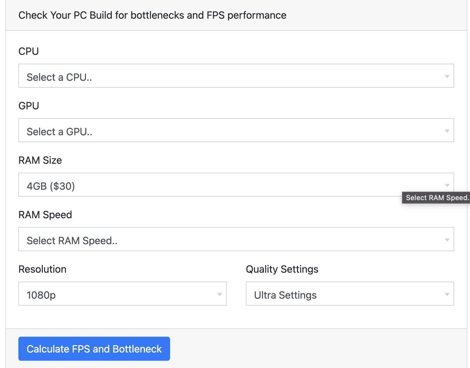Expand the 4GB ($30) RAM Size dropdown
This screenshot has height=368, width=470.
tap(209, 185)
